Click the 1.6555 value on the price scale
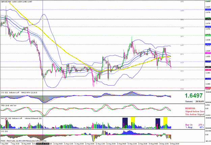 [208, 56]
